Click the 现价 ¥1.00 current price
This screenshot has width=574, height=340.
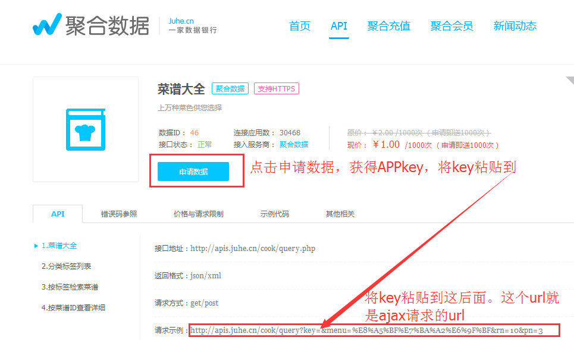[x=423, y=145]
